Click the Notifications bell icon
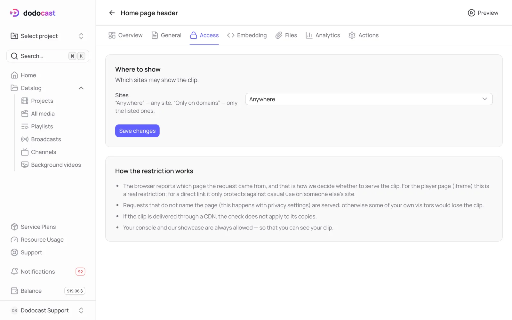 coord(14,272)
